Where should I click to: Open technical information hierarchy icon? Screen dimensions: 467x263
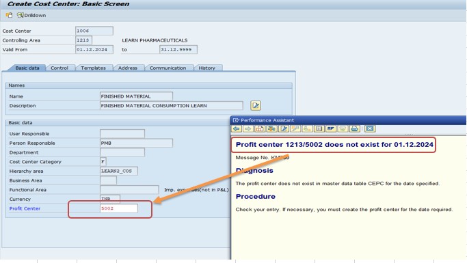[x=271, y=128]
